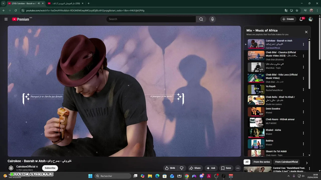The width and height of the screenshot is (321, 180).
Task: Open the tab search dropdown arrow
Action: click(x=3, y=3)
